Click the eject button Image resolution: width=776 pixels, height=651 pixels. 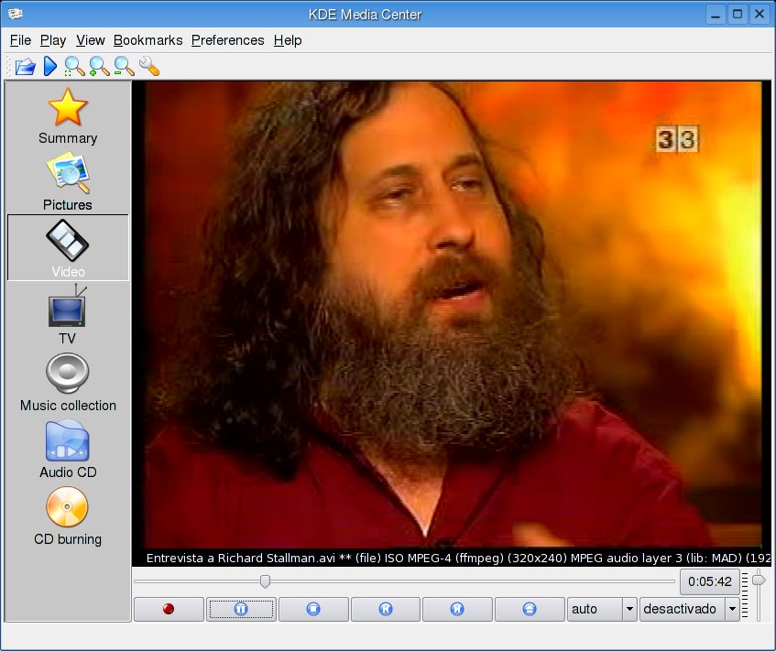point(530,609)
